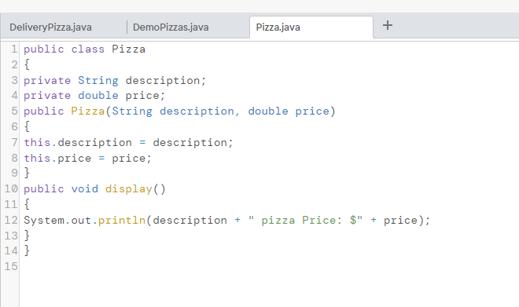Place cursor on opening brace line 2
The width and height of the screenshot is (519, 307).
click(27, 64)
